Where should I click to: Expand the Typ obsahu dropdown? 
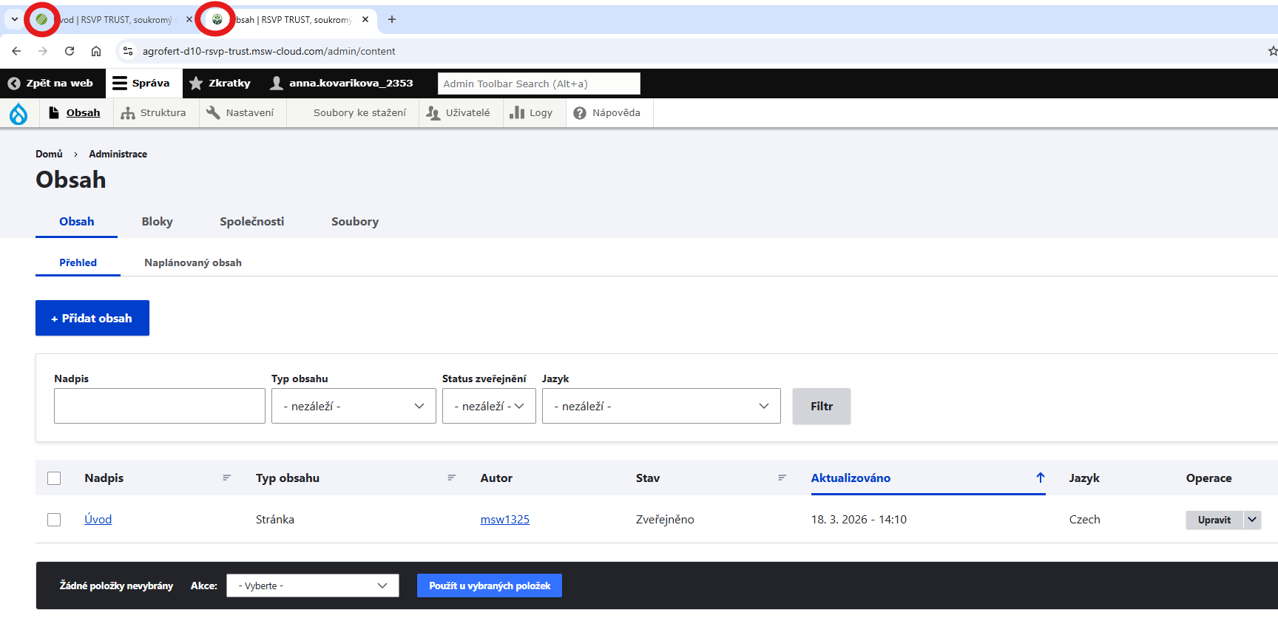354,407
